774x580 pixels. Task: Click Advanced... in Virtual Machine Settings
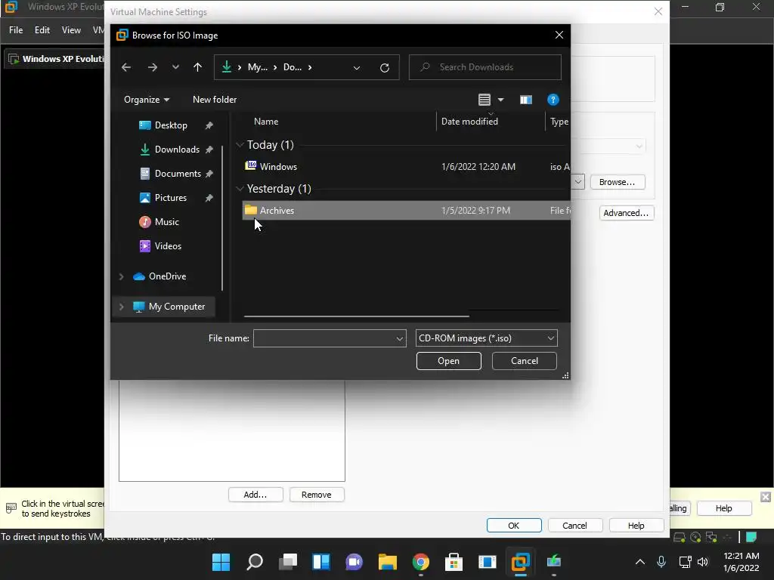pos(626,213)
